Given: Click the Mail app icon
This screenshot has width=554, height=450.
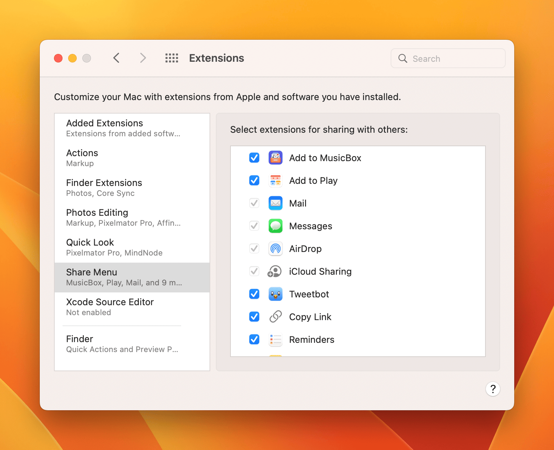Looking at the screenshot, I should [276, 203].
